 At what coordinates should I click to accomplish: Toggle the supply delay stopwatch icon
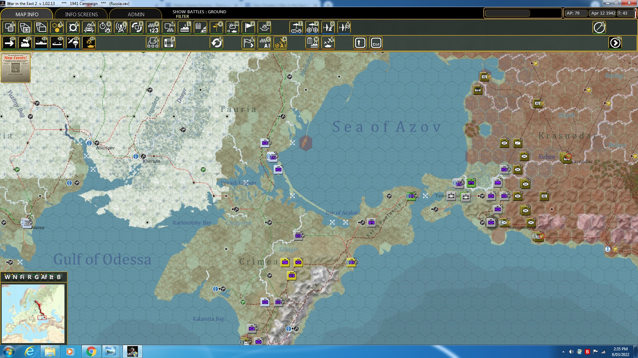pos(105,28)
